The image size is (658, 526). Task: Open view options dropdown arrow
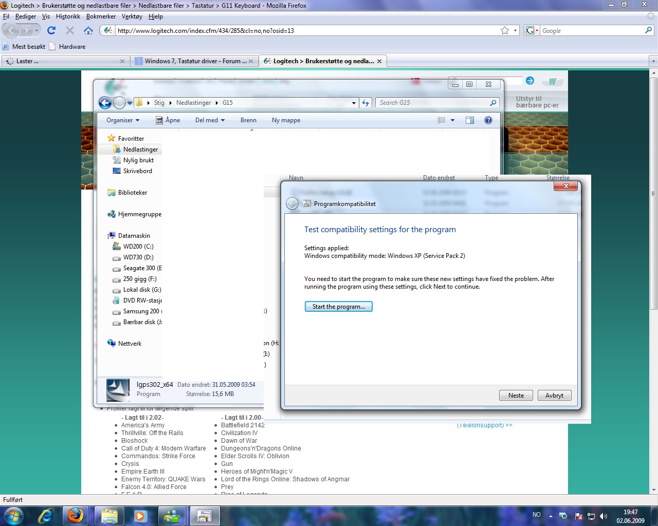pyautogui.click(x=452, y=120)
